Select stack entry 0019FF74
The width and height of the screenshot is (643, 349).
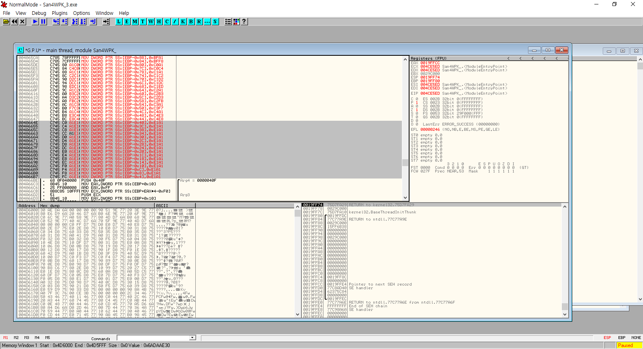(313, 205)
